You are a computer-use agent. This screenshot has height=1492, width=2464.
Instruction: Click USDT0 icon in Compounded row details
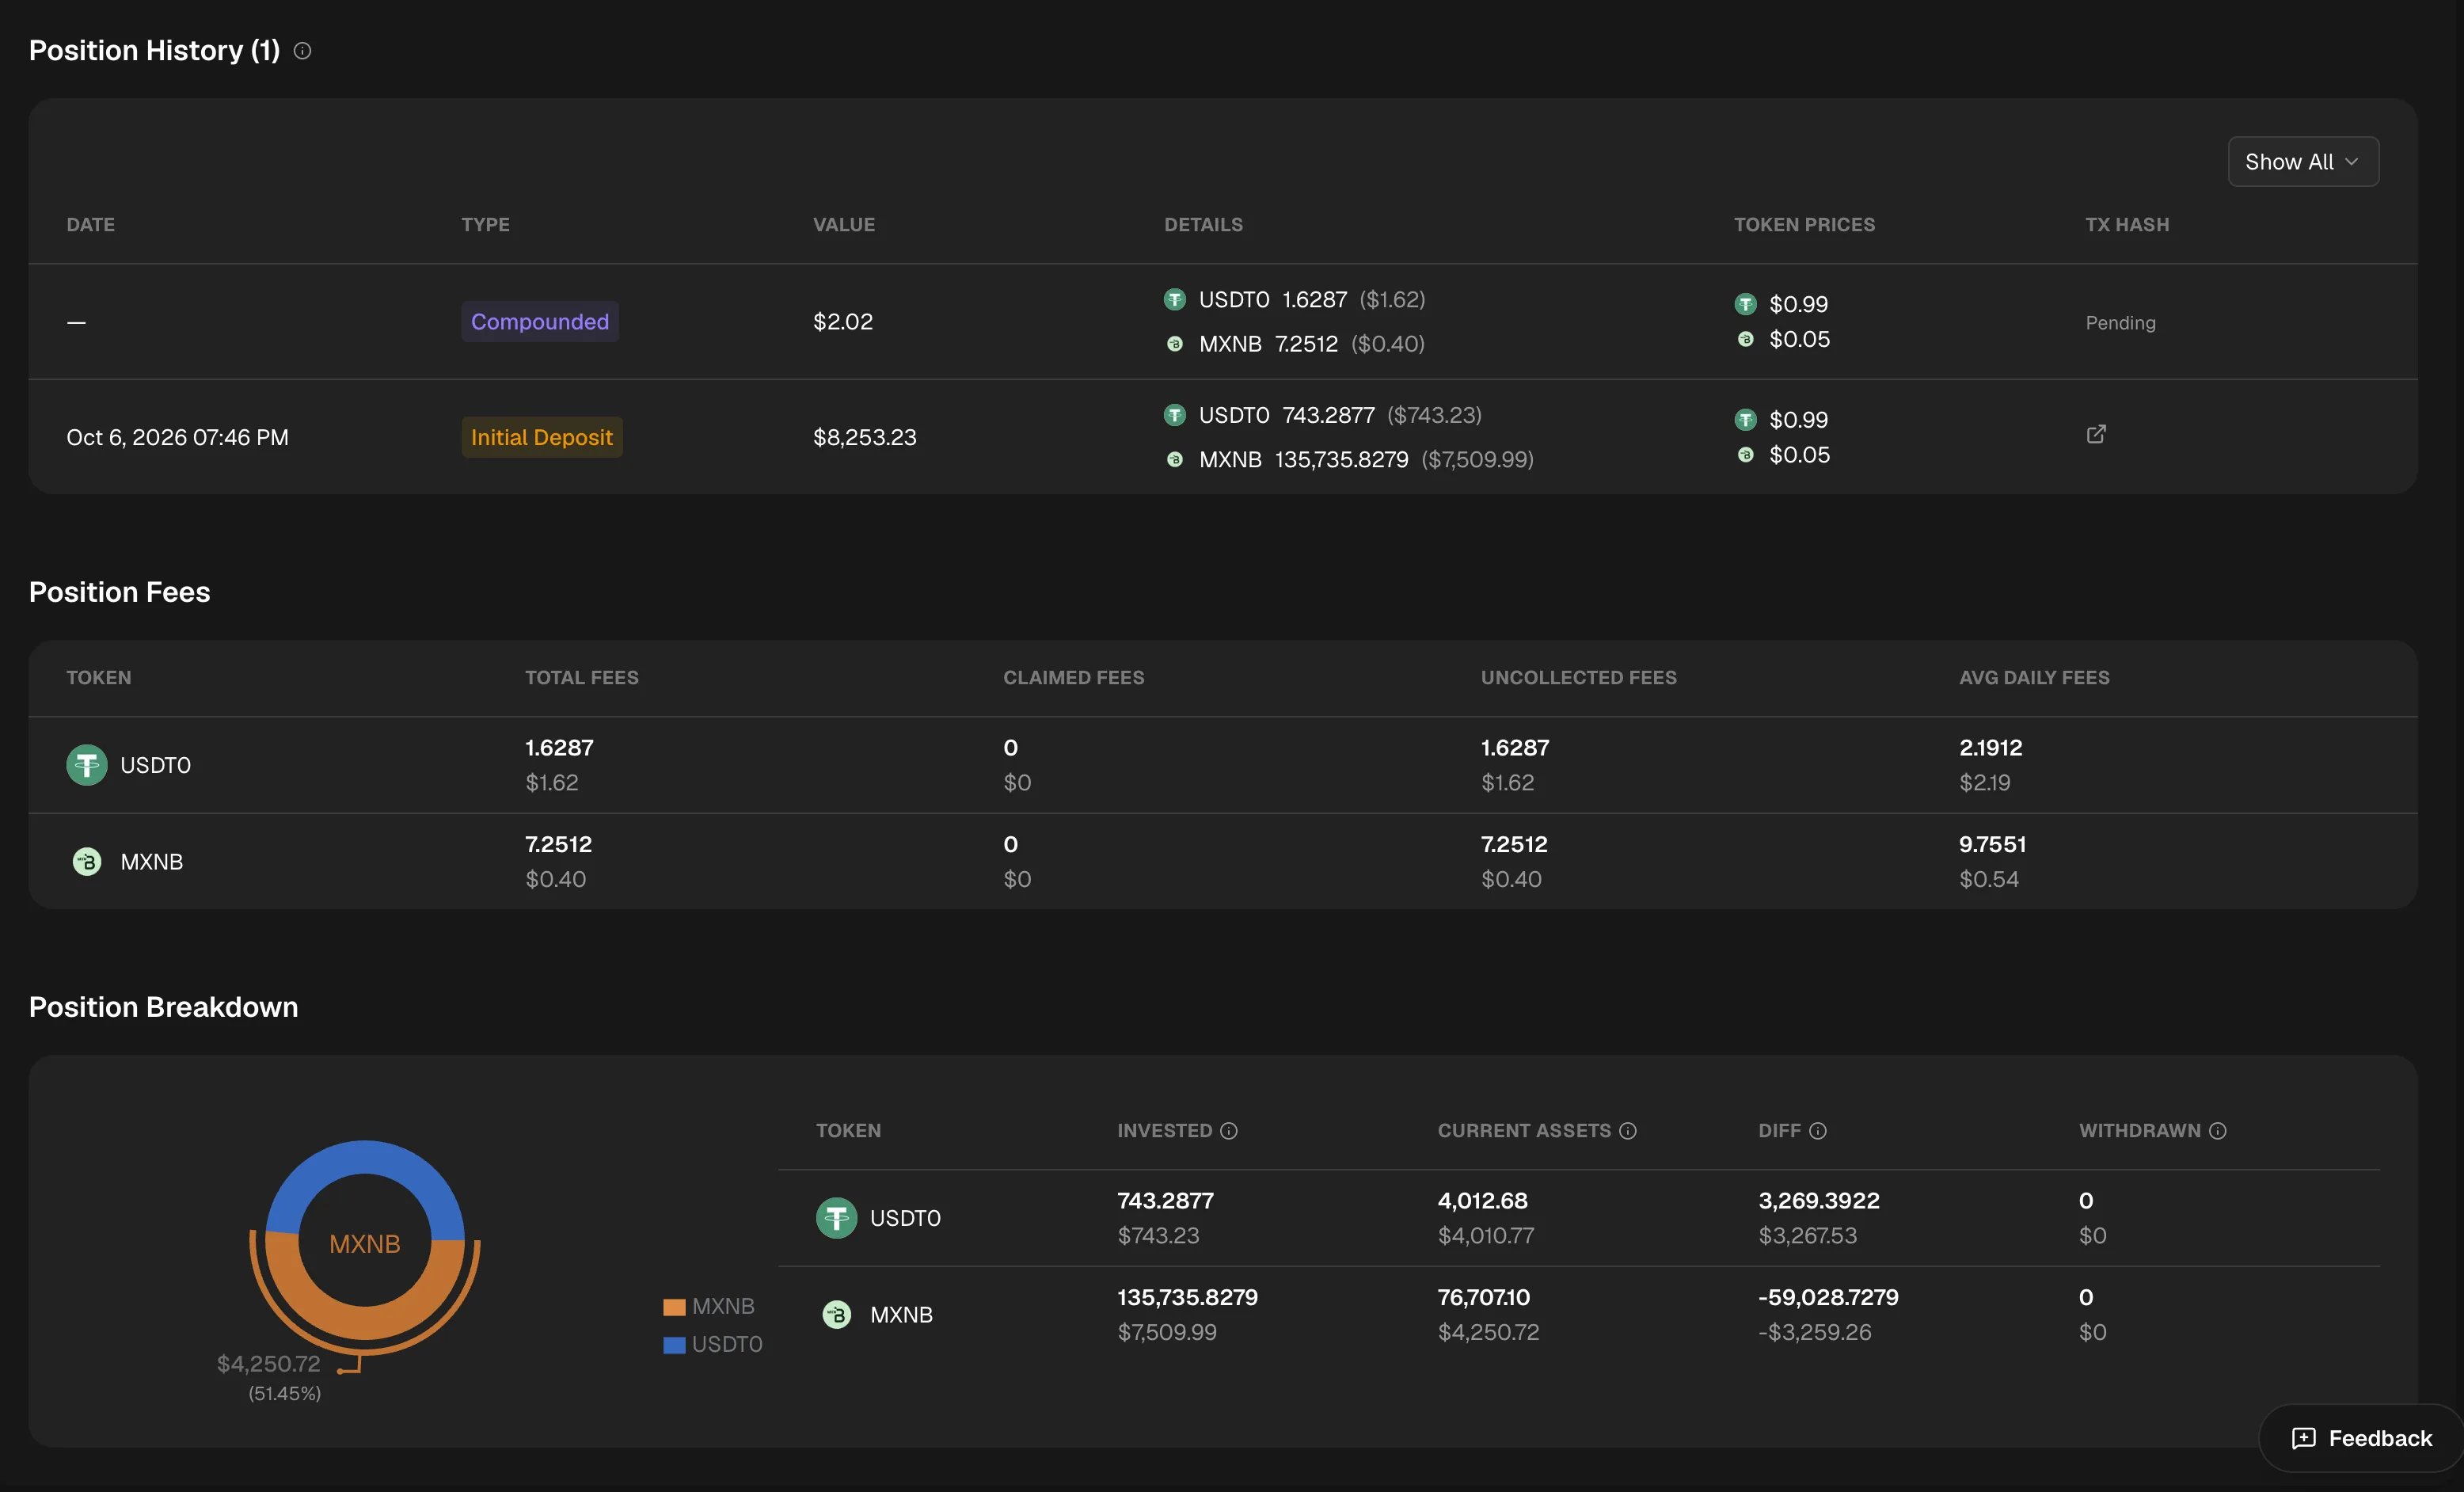coord(1175,299)
